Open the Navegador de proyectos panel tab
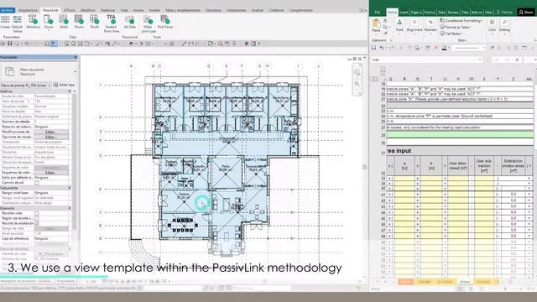This screenshot has width=537, height=302. click(x=27, y=281)
